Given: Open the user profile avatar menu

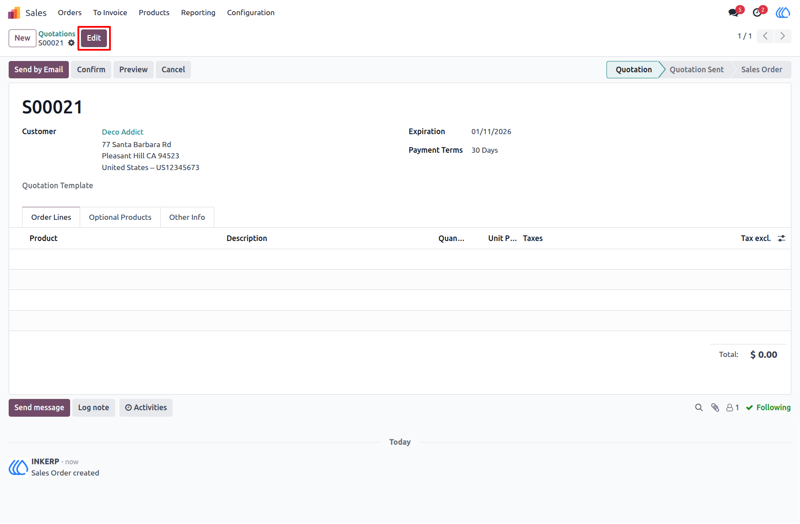Looking at the screenshot, I should pos(783,13).
